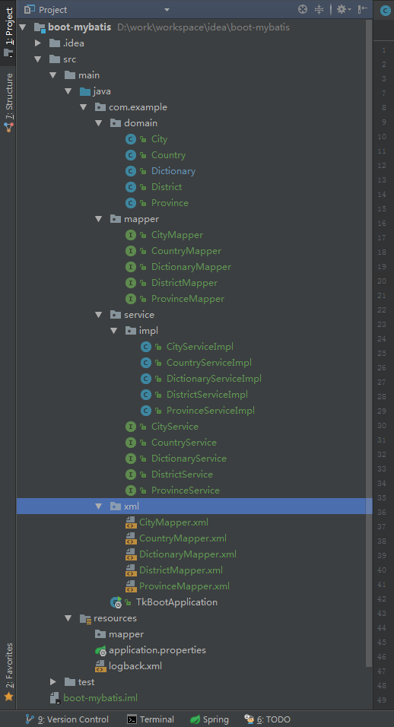
Task: Click the CityMapper.xml file icon
Action: coord(131,522)
